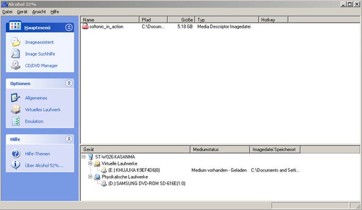
Task: Click the Gerät column header
Action: pos(135,150)
